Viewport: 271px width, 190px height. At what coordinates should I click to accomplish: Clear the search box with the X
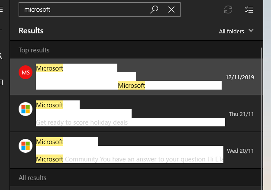171,10
